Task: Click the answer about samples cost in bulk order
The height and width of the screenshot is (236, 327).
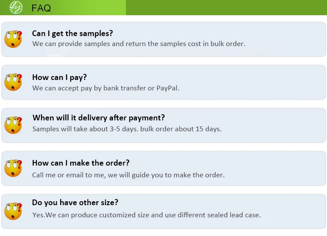Action: click(x=139, y=44)
